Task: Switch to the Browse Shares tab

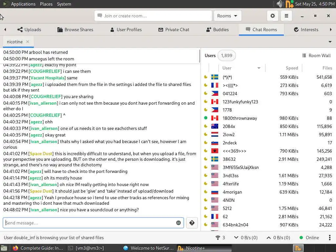Action: pyautogui.click(x=75, y=30)
